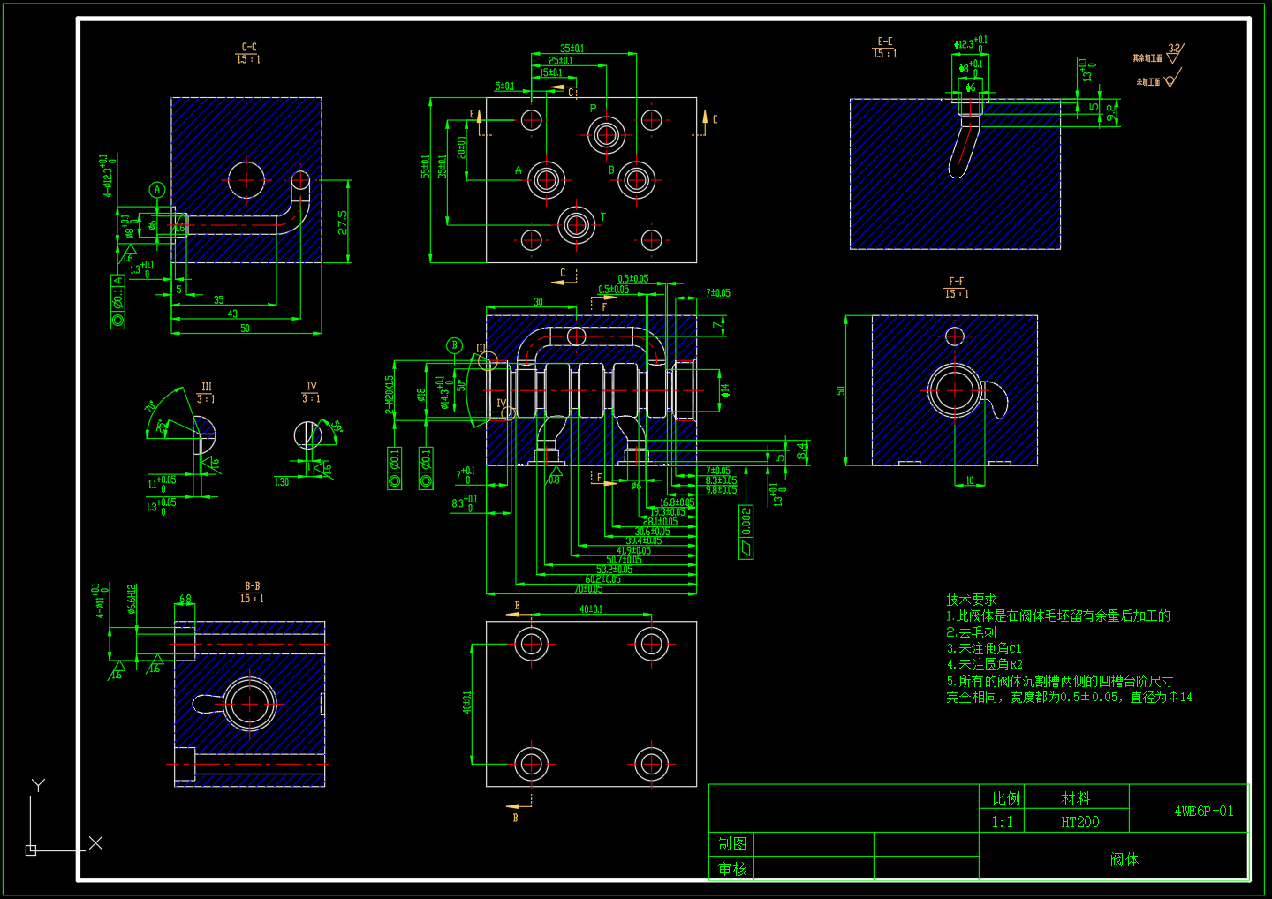Click the 材料 title block cell
1272x899 pixels.
pyautogui.click(x=1075, y=798)
